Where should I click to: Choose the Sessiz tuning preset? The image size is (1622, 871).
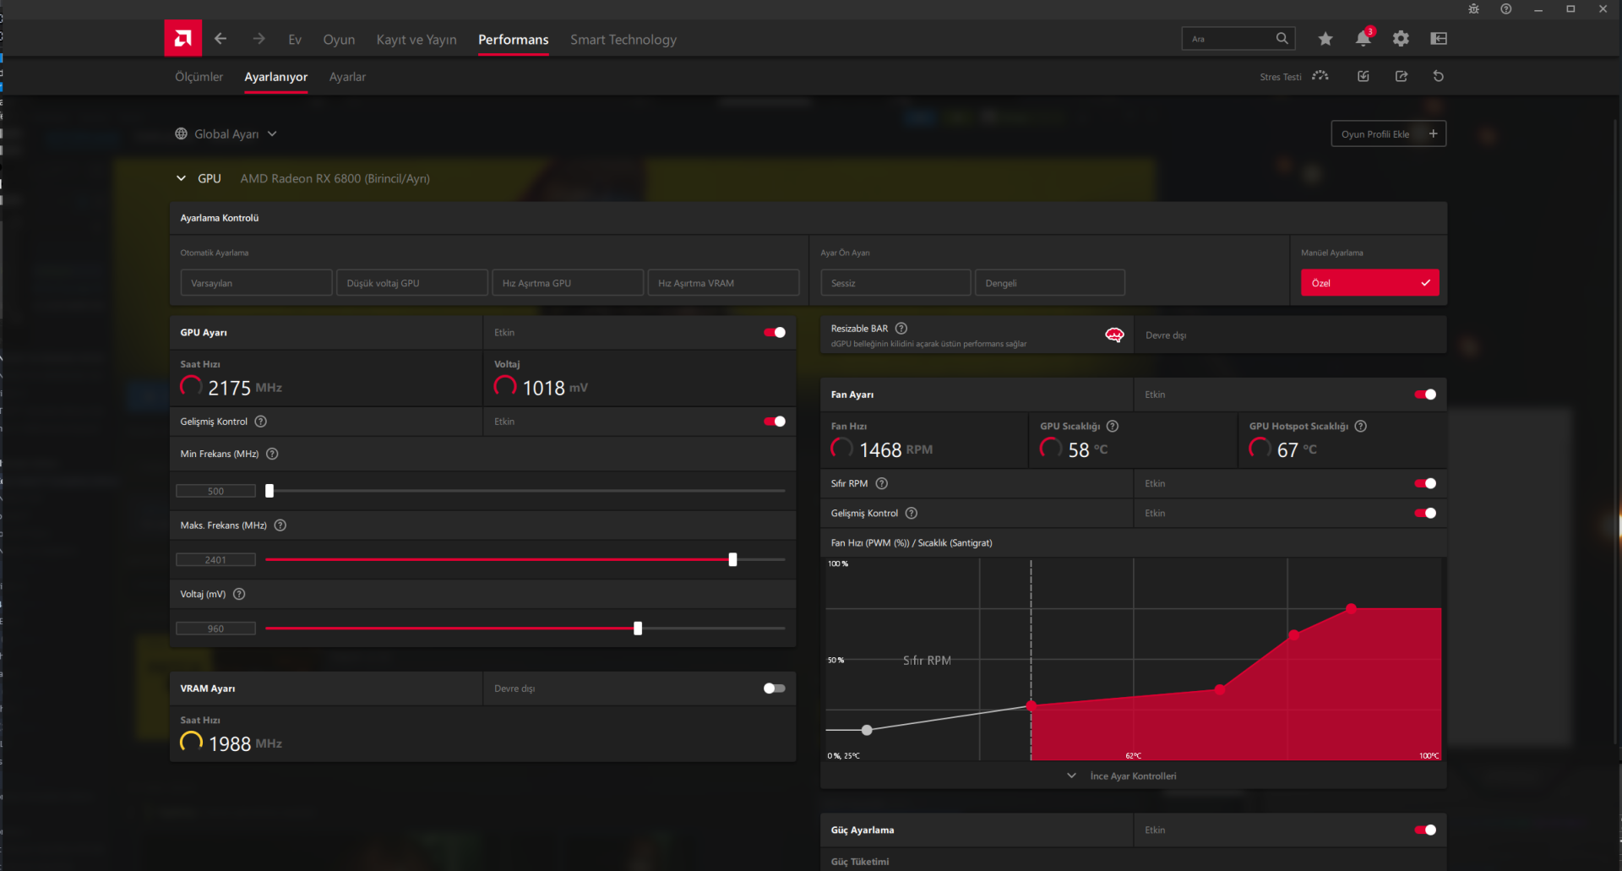coord(895,283)
